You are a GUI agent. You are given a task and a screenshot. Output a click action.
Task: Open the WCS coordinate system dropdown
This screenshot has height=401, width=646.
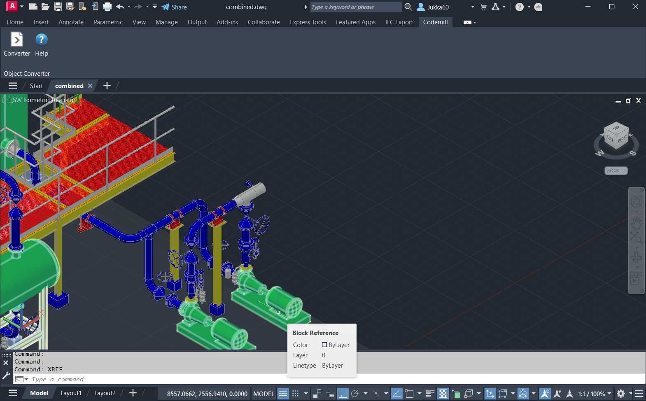(616, 170)
